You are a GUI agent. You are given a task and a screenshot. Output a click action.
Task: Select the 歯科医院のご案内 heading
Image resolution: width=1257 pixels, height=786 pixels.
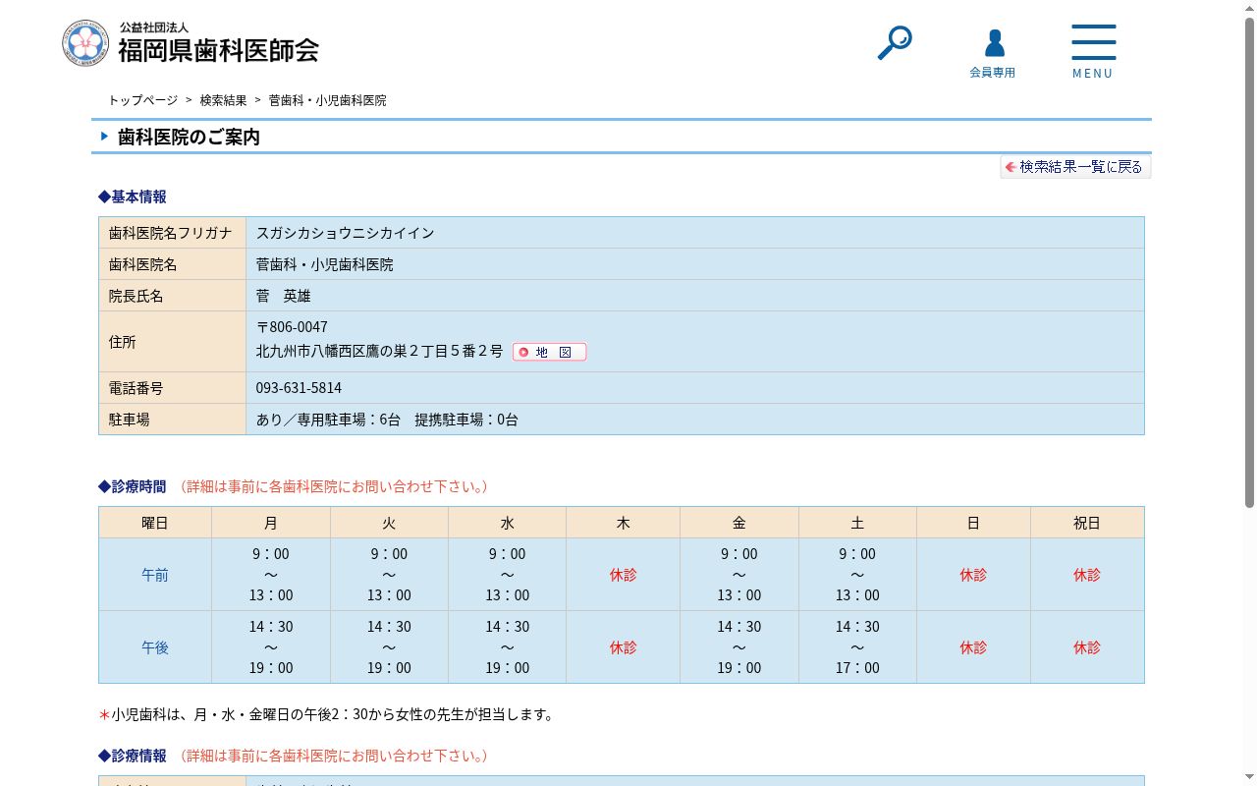[x=189, y=137]
